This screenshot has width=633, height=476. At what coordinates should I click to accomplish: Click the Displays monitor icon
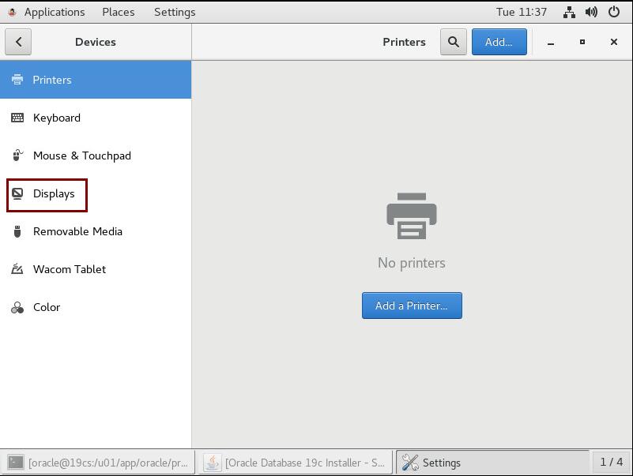coord(17,193)
